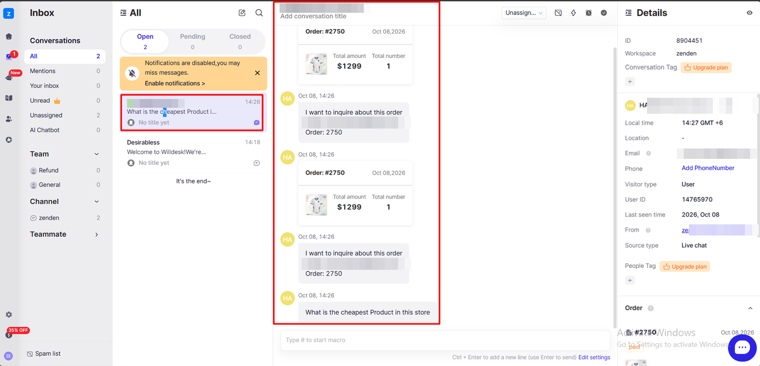Click Upgrade plan beside Conversation Tag
This screenshot has width=760, height=366.
point(706,68)
